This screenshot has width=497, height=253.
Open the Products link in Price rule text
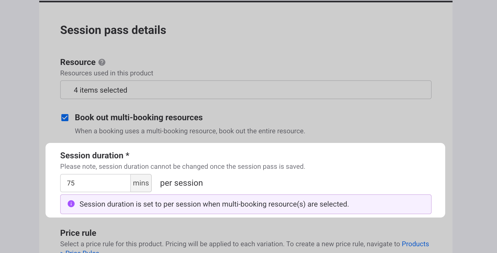(x=415, y=244)
